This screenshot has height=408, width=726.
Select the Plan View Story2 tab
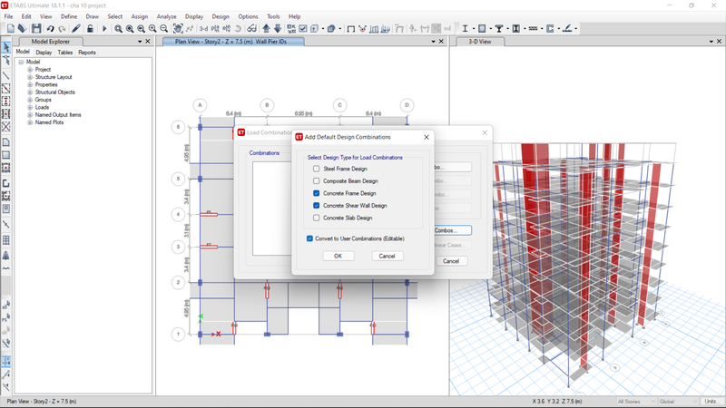click(x=233, y=42)
